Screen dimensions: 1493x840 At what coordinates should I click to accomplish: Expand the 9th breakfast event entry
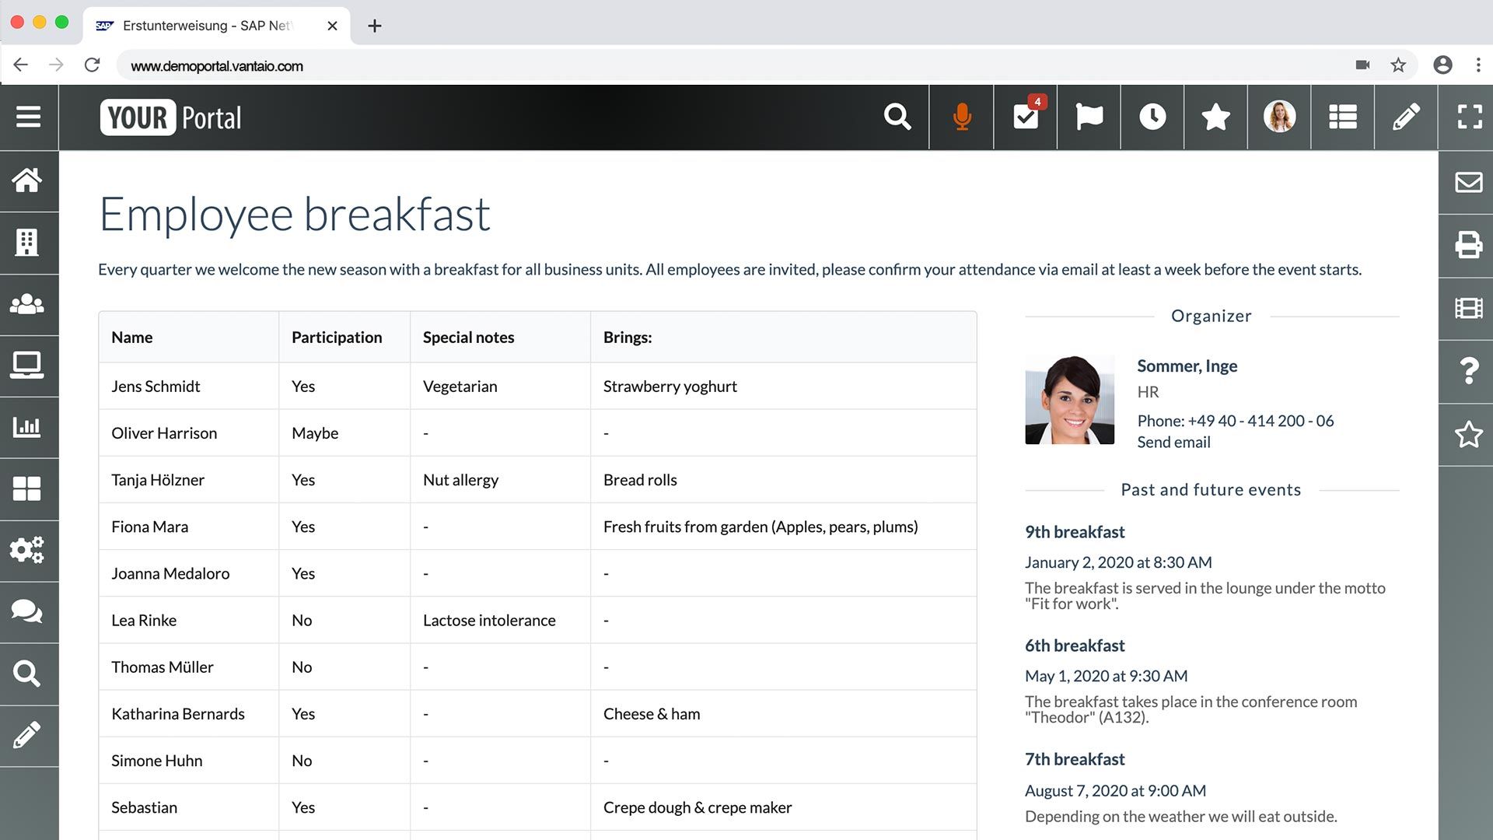tap(1074, 531)
